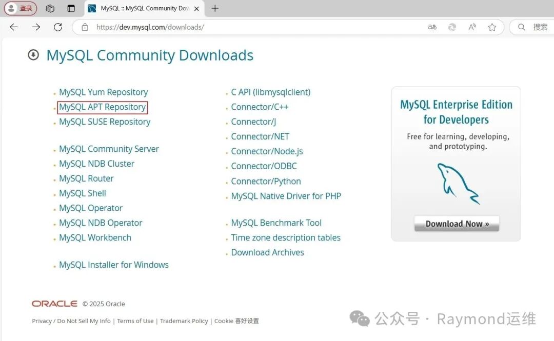Click the Oracle logo in the footer
This screenshot has width=554, height=341.
[x=54, y=304]
